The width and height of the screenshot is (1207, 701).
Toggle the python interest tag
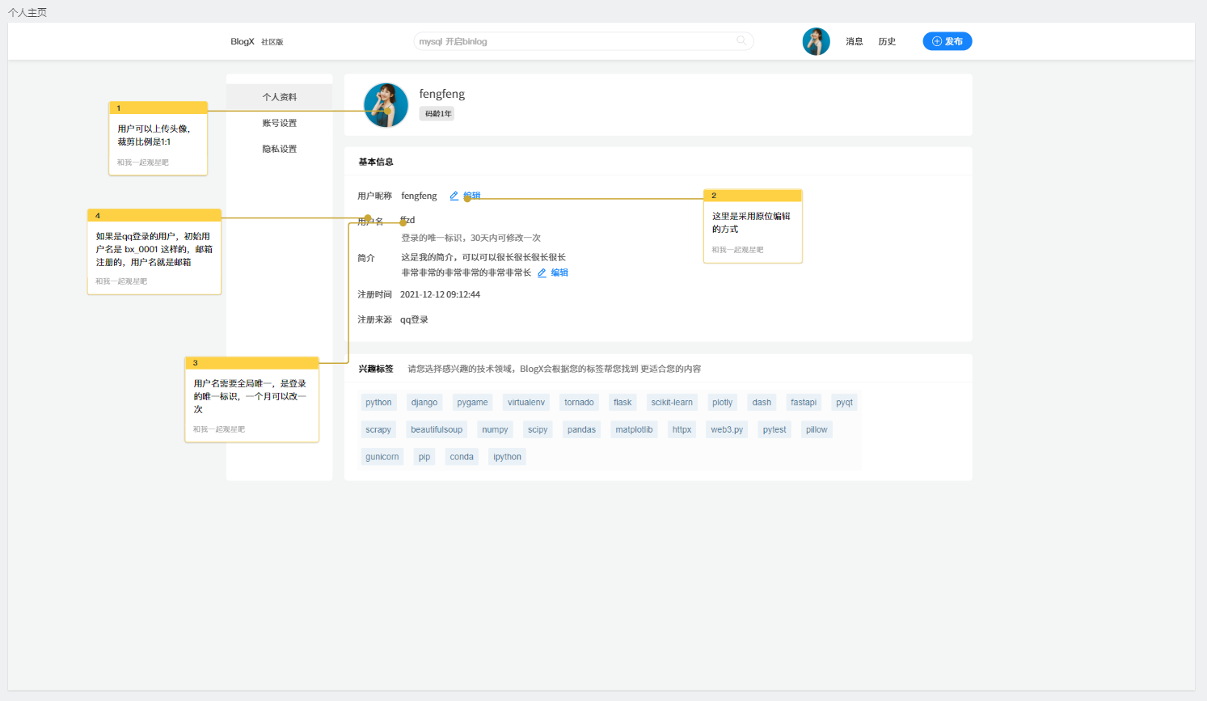pyautogui.click(x=378, y=403)
